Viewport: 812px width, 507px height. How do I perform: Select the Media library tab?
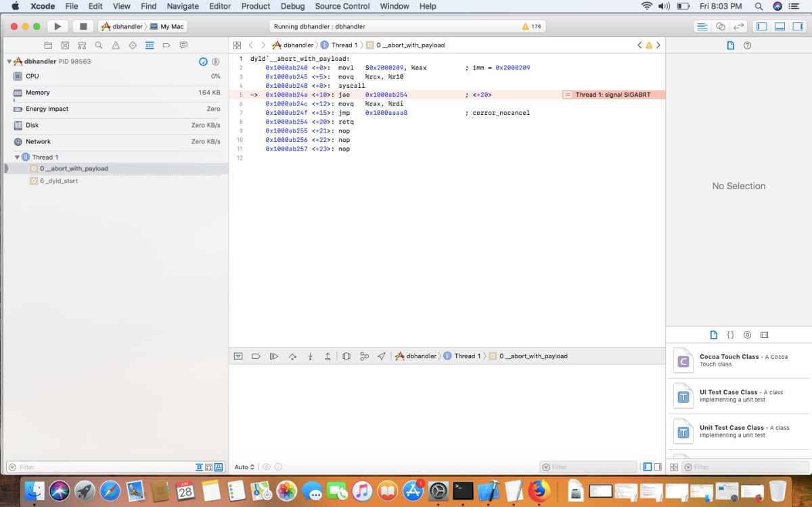(x=764, y=335)
